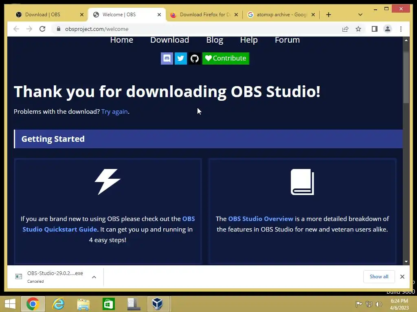This screenshot has width=417, height=312.
Task: Reload the page with the refresh icon
Action: pos(42,29)
